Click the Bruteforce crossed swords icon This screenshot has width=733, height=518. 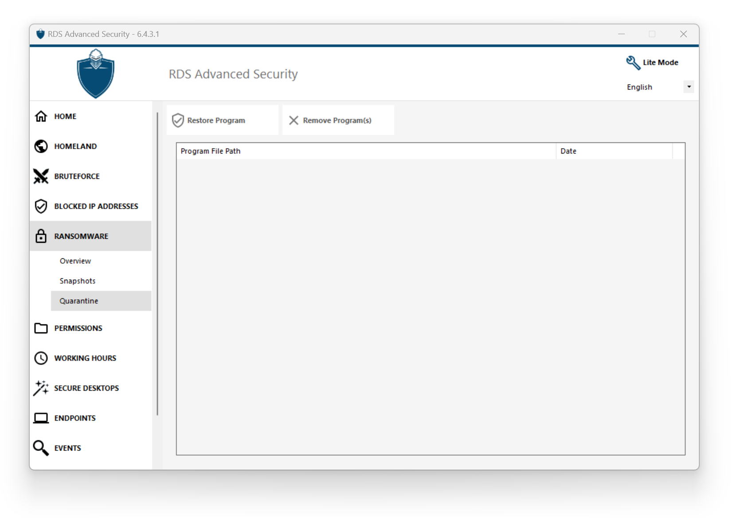point(41,176)
